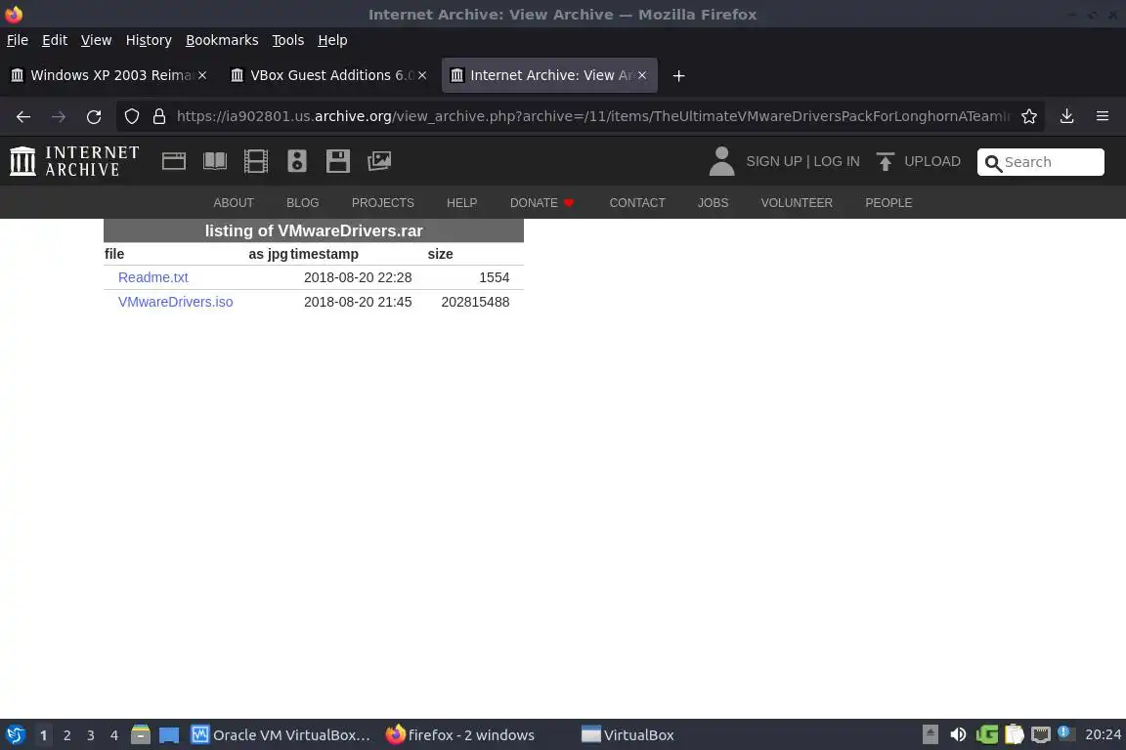1126x750 pixels.
Task: Download the VMwareDrivers.iso link
Action: point(175,302)
